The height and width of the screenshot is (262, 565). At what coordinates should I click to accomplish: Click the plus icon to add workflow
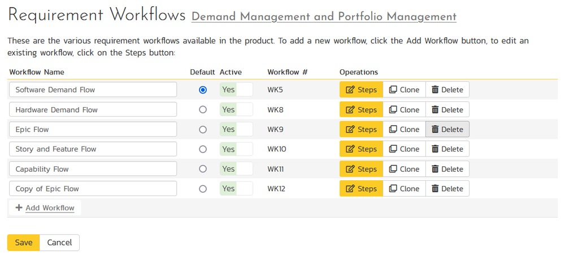click(x=19, y=208)
